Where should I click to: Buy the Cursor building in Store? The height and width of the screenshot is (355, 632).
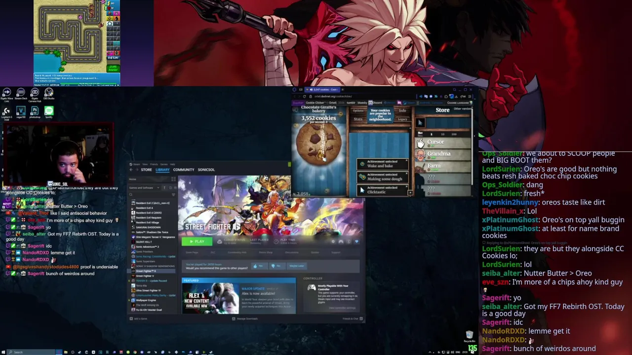pos(443,142)
